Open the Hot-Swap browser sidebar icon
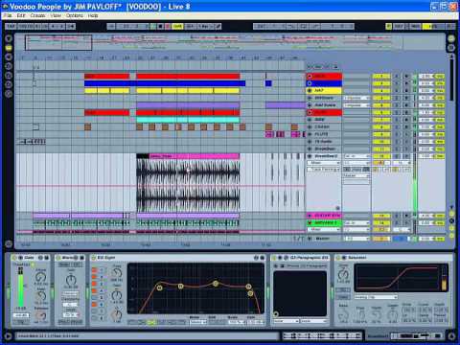 tap(9, 94)
